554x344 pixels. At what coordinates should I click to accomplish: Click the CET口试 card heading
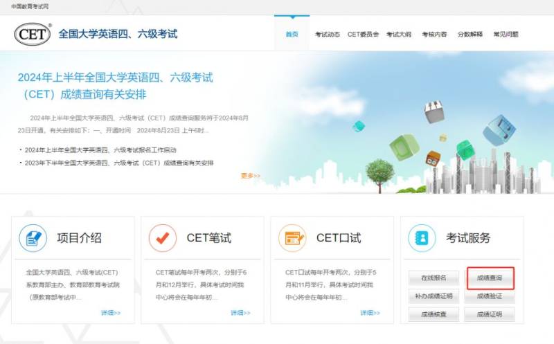tap(339, 238)
